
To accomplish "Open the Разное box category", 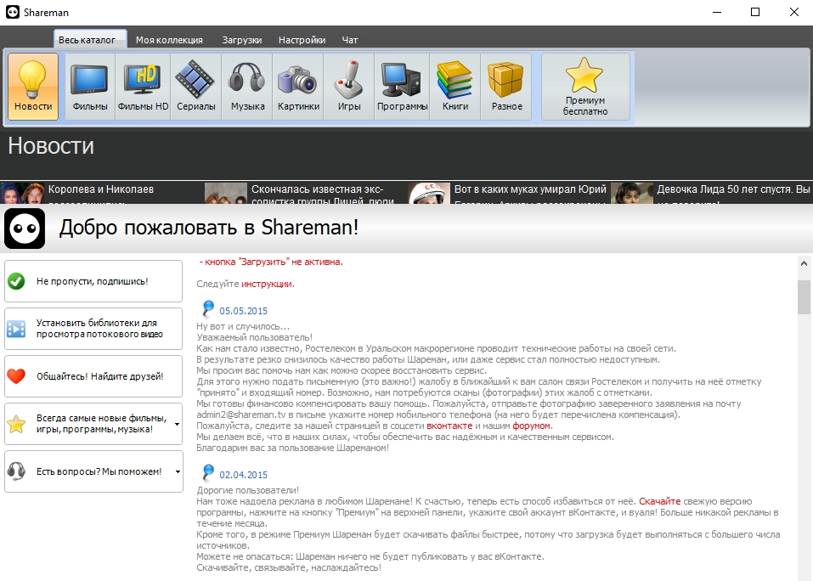I will point(506,87).
